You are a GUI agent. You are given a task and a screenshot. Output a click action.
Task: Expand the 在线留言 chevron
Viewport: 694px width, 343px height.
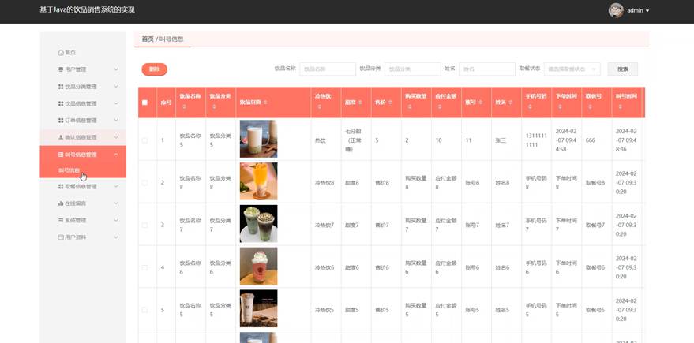click(x=116, y=203)
